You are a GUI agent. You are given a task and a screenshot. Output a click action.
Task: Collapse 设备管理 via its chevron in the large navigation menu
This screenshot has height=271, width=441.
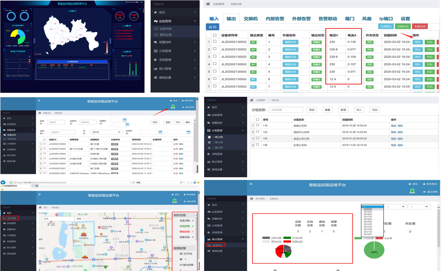click(195, 21)
